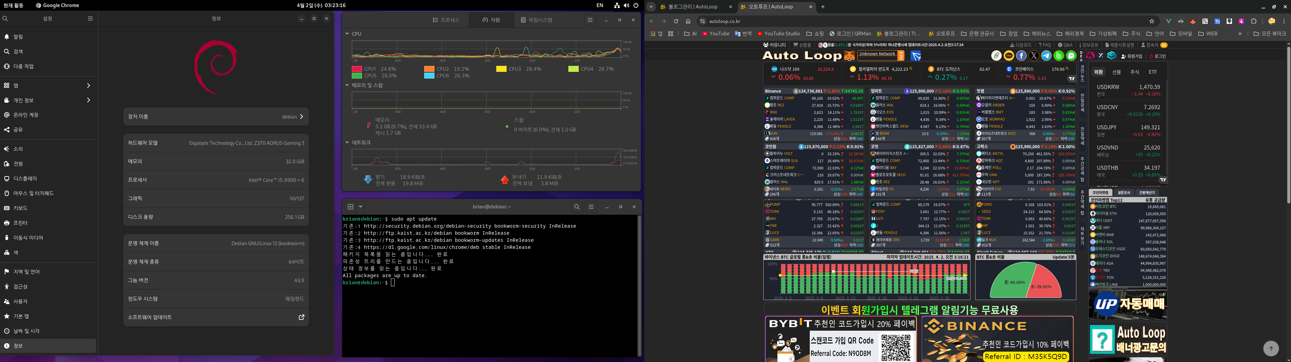Click scroll-to-top arrow button on page
Screen dimensions: 1291x362
[x=1270, y=348]
